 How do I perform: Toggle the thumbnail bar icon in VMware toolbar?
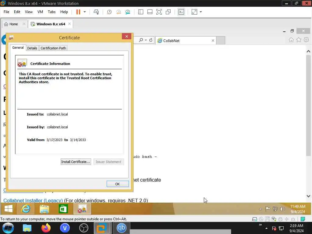point(150,12)
